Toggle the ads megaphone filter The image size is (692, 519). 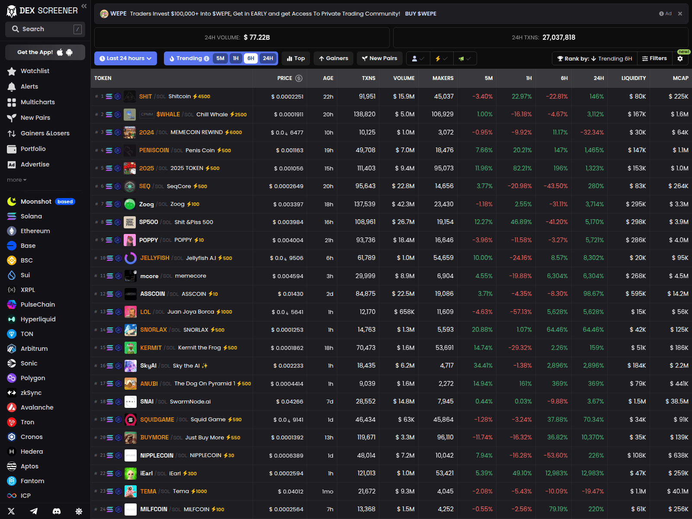pyautogui.click(x=465, y=58)
